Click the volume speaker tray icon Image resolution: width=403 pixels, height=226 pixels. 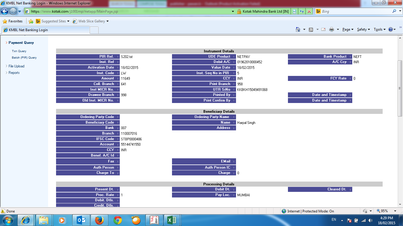pyautogui.click(x=371, y=220)
